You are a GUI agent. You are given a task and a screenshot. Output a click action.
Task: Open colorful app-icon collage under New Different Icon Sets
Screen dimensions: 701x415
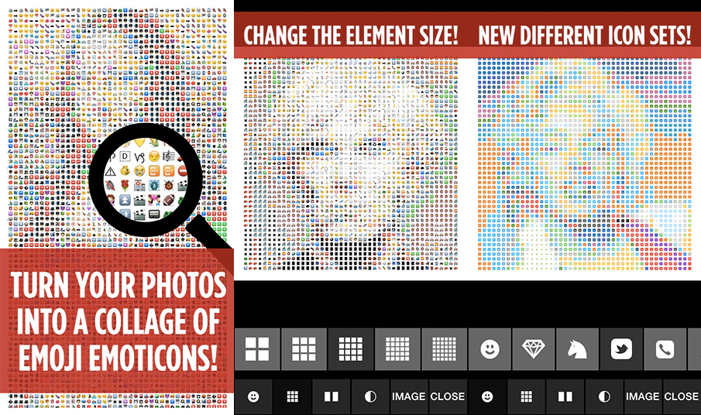click(x=584, y=164)
